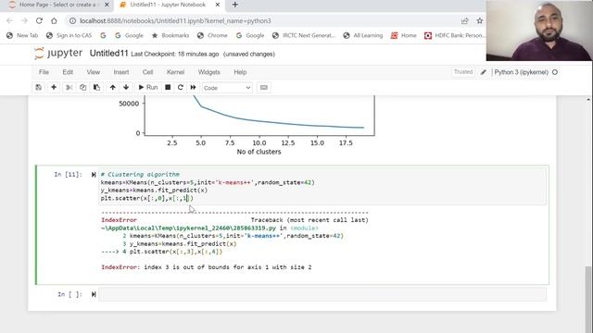Open the File menu

coord(44,72)
